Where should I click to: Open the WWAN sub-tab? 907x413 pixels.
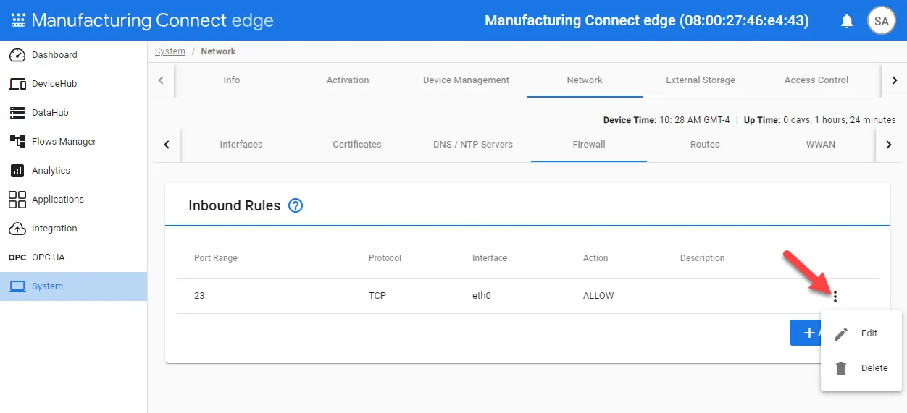(x=821, y=145)
